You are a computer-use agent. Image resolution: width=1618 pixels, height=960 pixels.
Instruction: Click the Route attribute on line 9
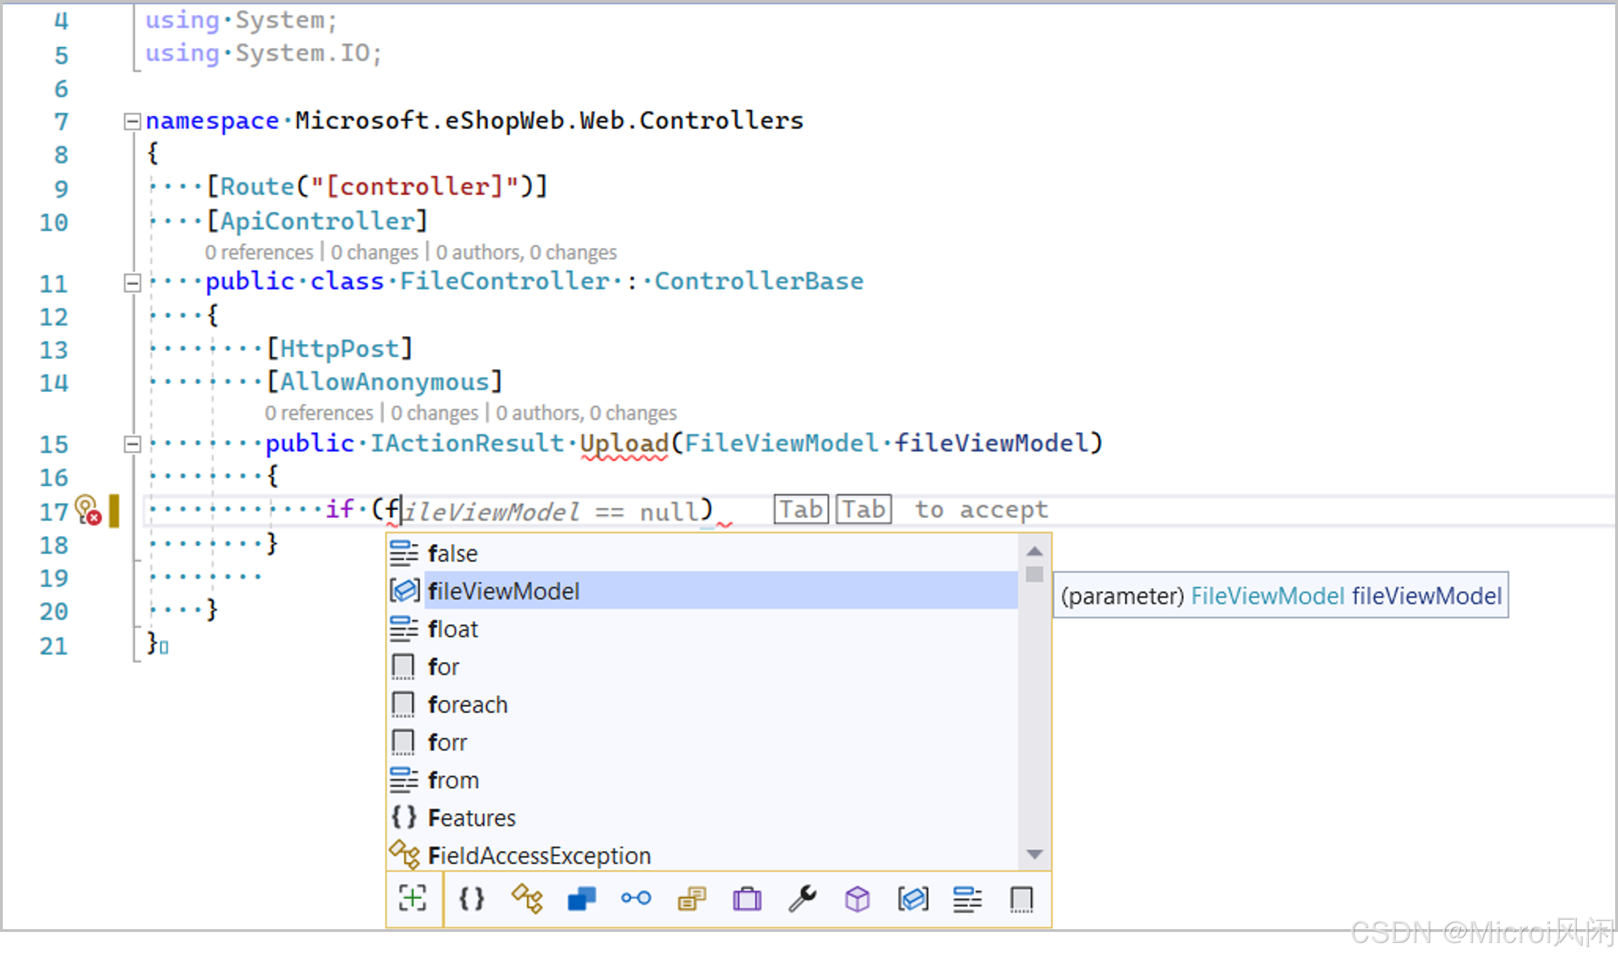coord(257,187)
